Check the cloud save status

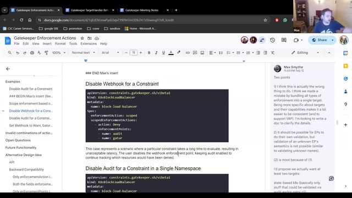(x=97, y=38)
